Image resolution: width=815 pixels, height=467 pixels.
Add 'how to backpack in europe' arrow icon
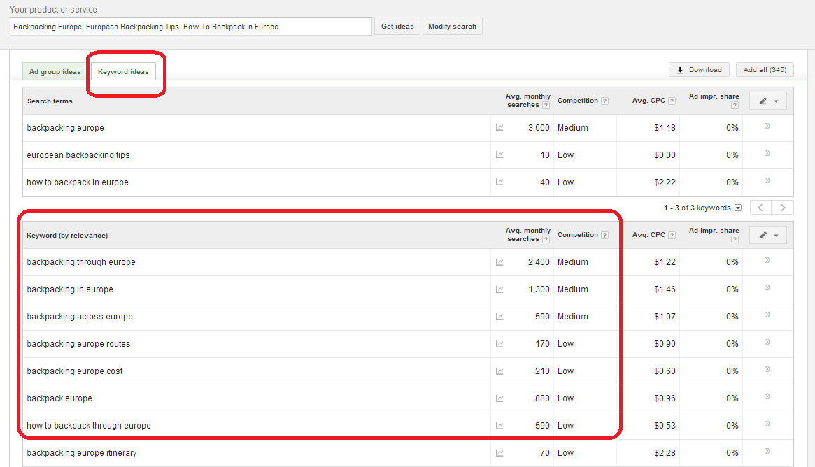point(767,181)
